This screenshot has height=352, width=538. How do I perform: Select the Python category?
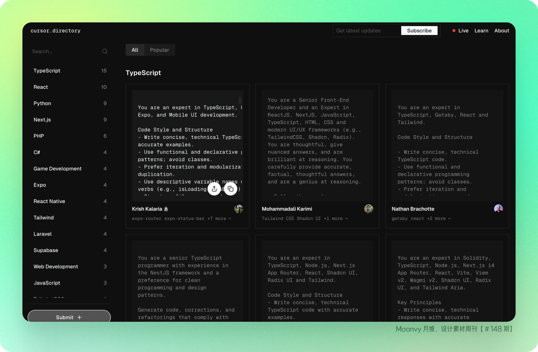[70, 103]
